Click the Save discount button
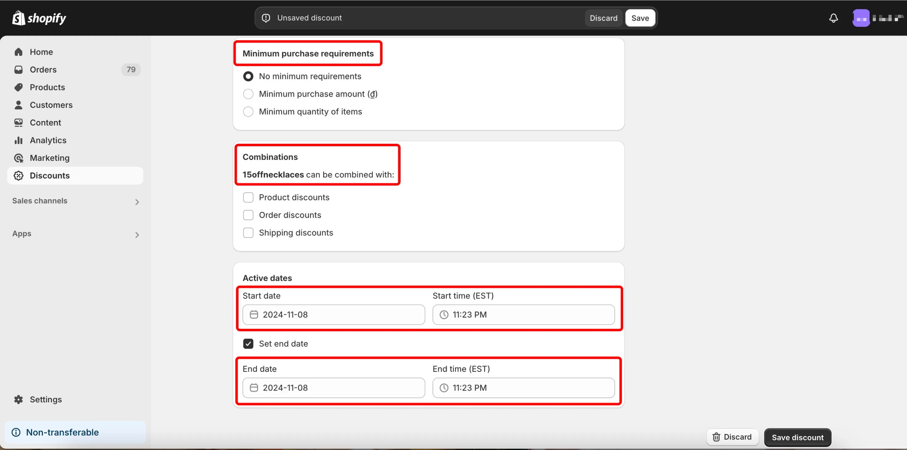 pyautogui.click(x=797, y=437)
